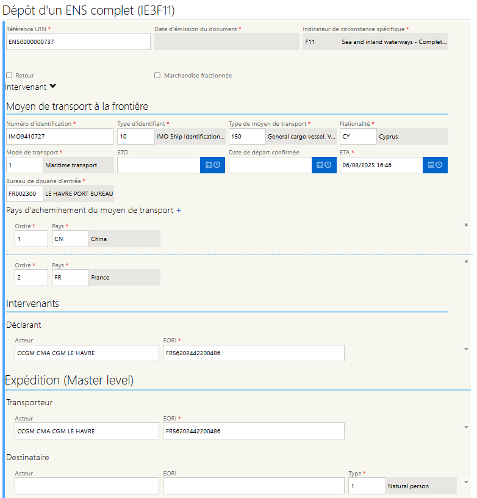Image resolution: width=477 pixels, height=498 pixels.
Task: Expand the Transporteur details chevron
Action: (466, 427)
